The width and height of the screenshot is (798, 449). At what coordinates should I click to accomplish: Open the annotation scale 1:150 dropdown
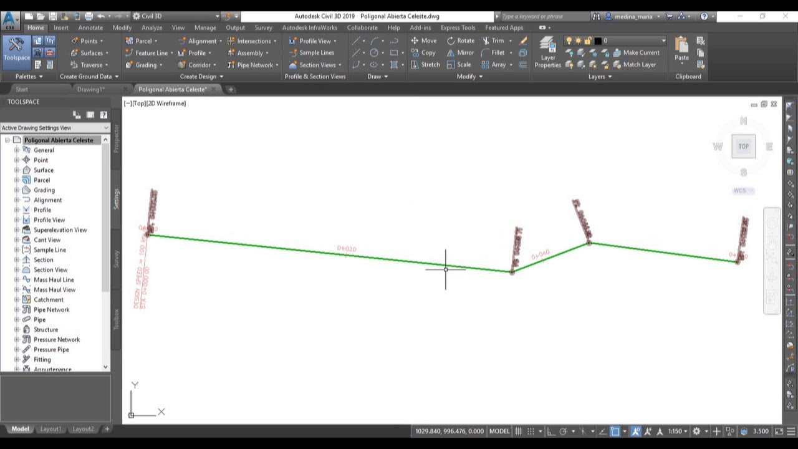(677, 431)
